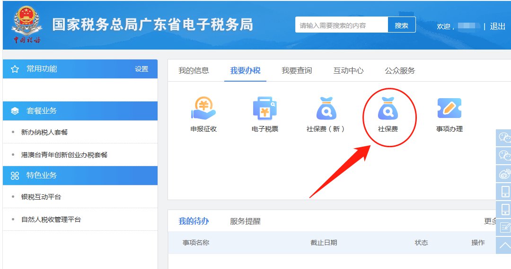Click the grid icon beside 特色业务

click(x=15, y=176)
